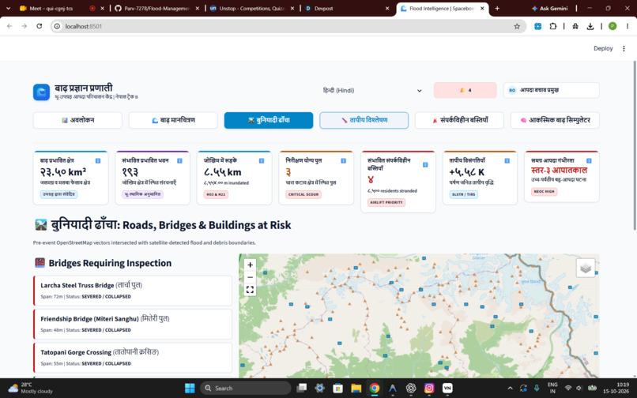Open the tab search dropdown arrow
The image size is (637, 398).
click(x=8, y=8)
